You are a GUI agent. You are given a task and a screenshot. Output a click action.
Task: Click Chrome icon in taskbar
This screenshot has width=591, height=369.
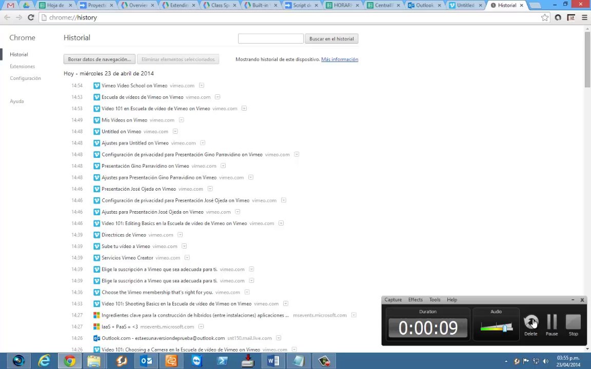(69, 361)
